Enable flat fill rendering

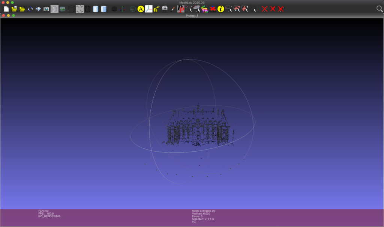[96, 9]
